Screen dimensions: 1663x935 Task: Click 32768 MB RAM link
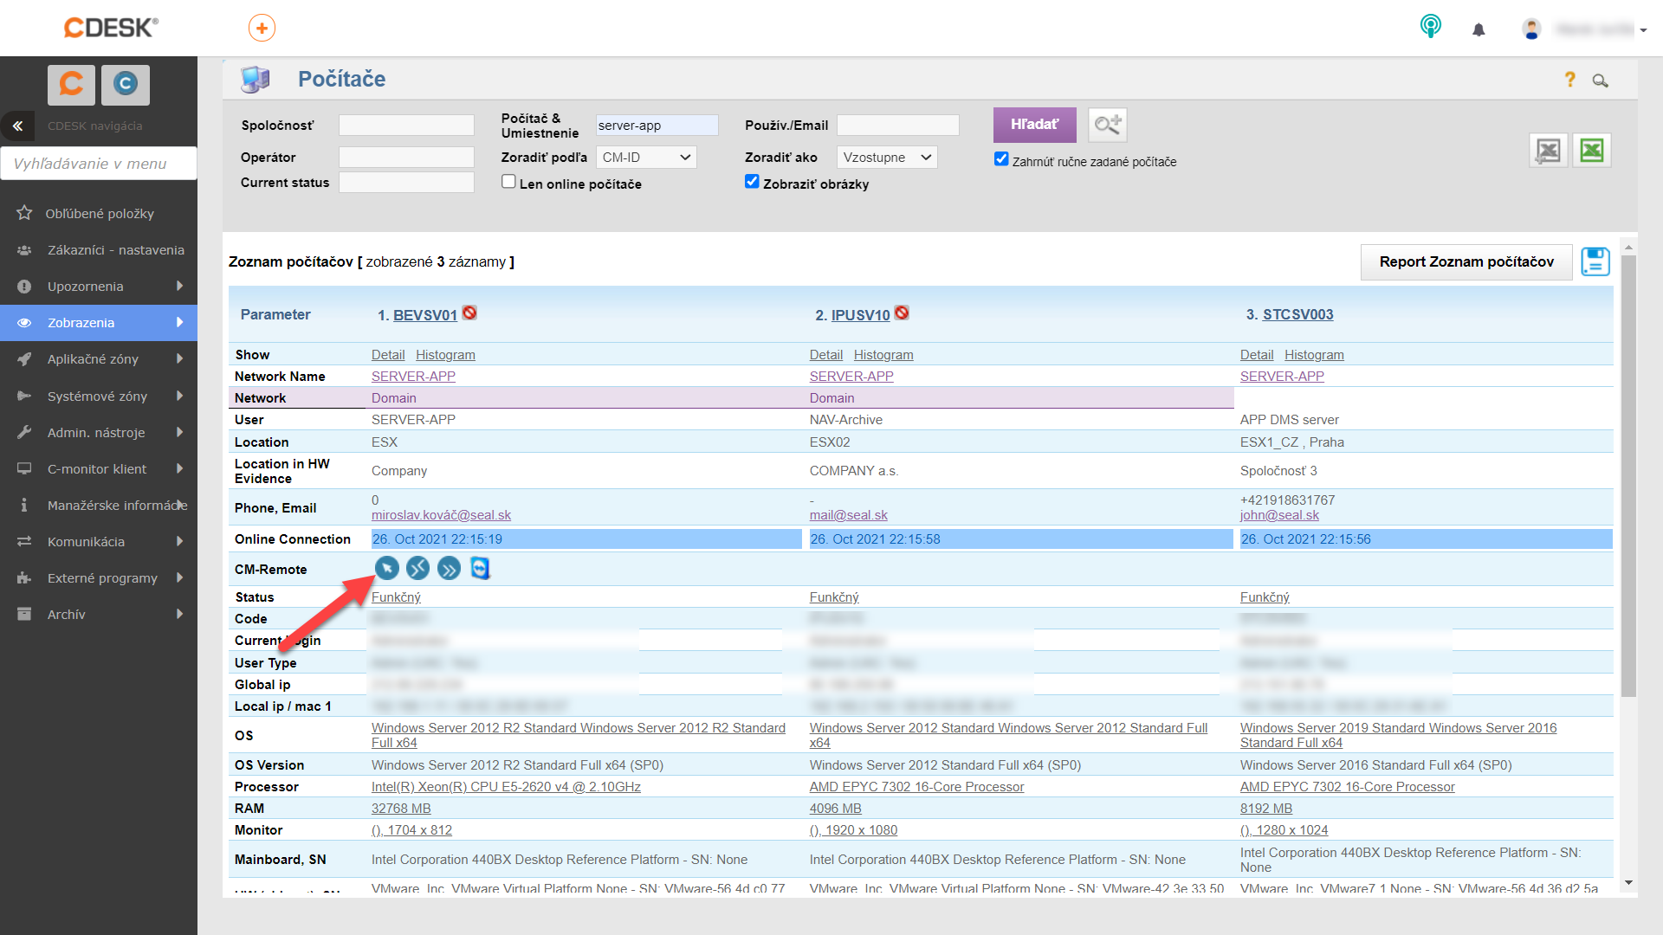pos(401,809)
